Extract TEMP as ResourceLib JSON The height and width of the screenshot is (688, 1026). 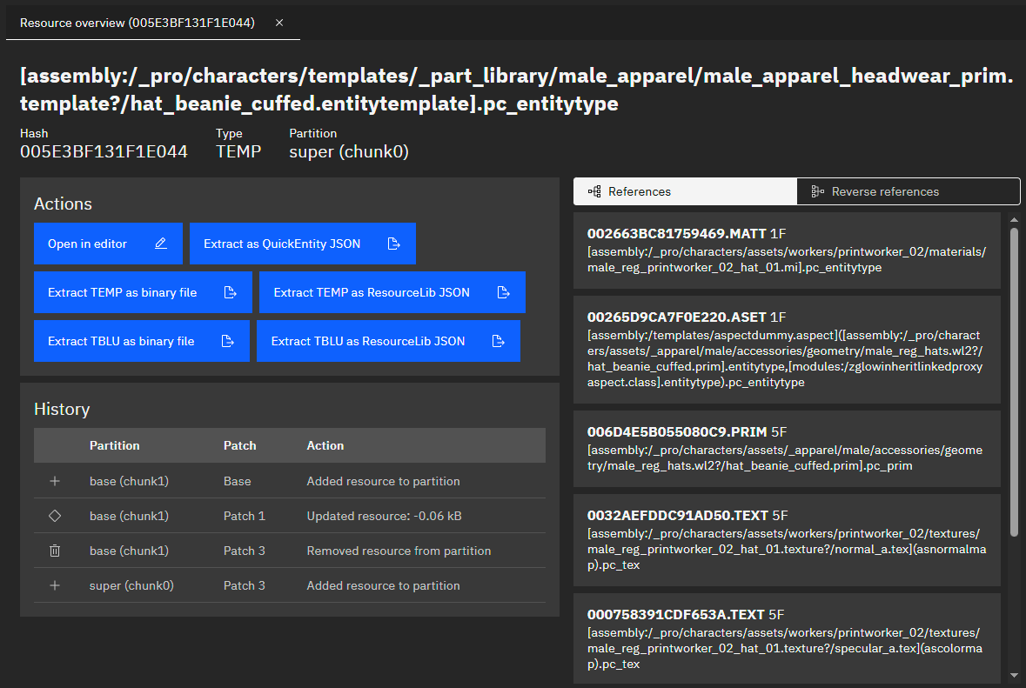point(392,292)
